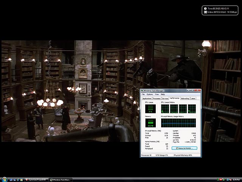Screen dimensions: 242x182
Task: Close the Windows Task Manager window
Action: point(197,90)
